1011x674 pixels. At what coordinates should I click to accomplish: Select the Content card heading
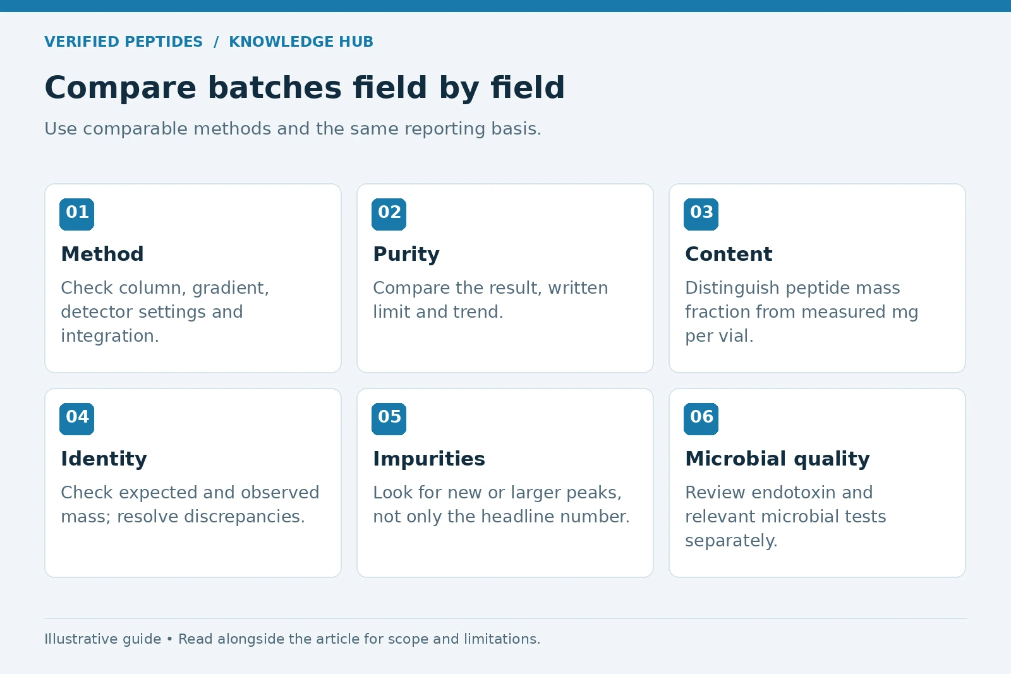(x=729, y=254)
